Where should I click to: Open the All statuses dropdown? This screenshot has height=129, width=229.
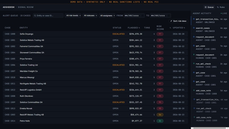(x=90, y=16)
